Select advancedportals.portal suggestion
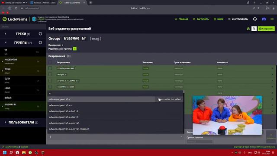The width and height of the screenshot is (277, 156). point(116,123)
